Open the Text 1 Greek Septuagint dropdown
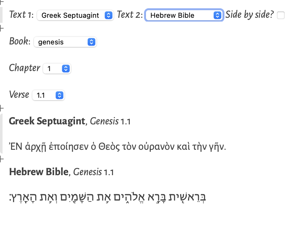 point(75,15)
